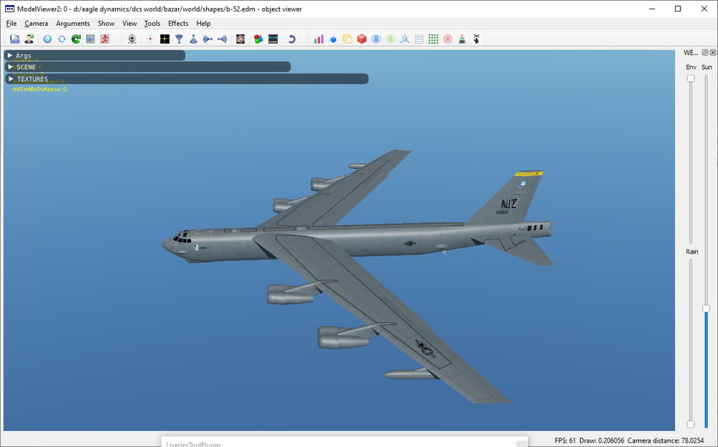The image size is (718, 447).
Task: Click the blue circular arrows refresh icon
Action: (x=61, y=39)
